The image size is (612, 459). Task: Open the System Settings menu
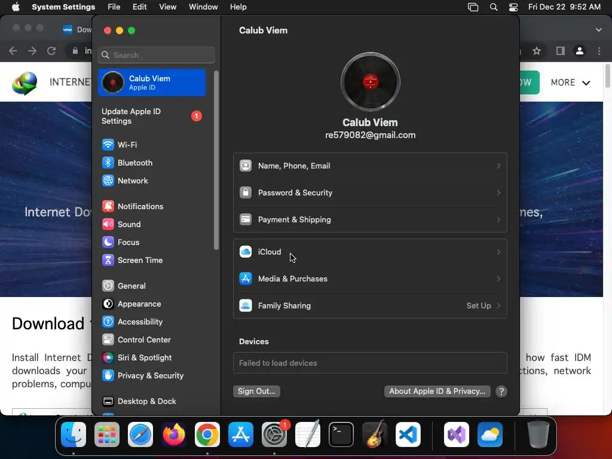pyautogui.click(x=63, y=7)
